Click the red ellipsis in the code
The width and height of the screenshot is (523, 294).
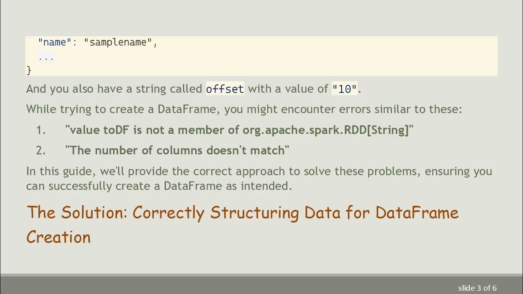click(x=46, y=57)
